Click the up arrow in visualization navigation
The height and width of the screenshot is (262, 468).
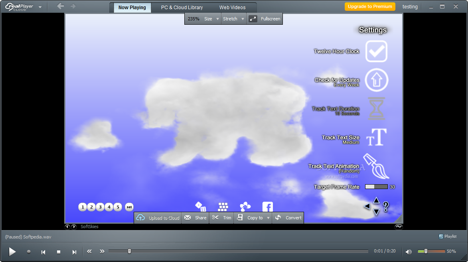(x=376, y=200)
